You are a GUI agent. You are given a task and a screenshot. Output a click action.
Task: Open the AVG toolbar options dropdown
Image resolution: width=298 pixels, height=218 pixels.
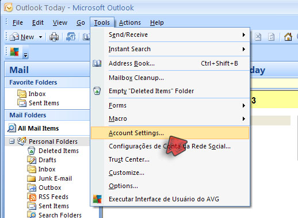point(26,55)
